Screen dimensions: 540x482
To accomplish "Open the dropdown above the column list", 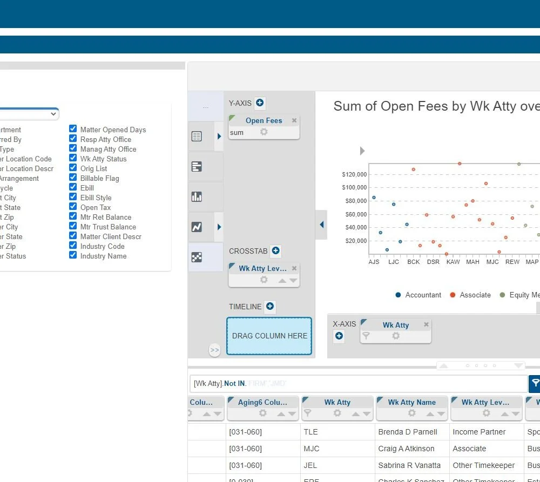I will (29, 113).
